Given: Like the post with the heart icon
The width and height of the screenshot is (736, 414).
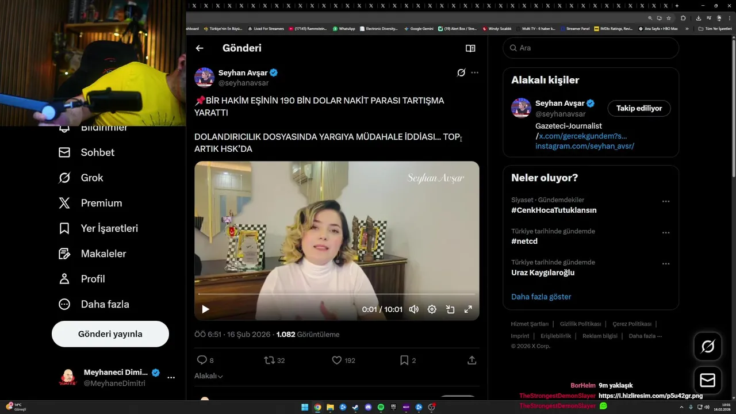Looking at the screenshot, I should pyautogui.click(x=337, y=360).
